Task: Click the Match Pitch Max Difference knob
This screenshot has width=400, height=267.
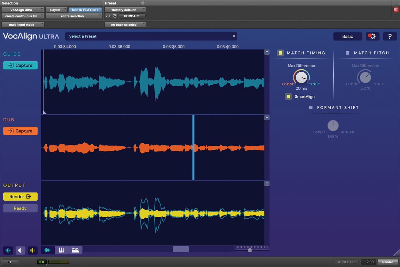Action: (365, 77)
